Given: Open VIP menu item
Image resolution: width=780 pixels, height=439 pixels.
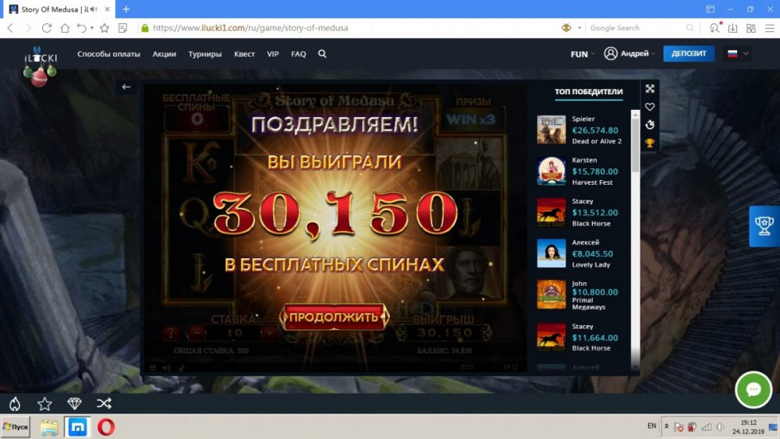Looking at the screenshot, I should (272, 54).
